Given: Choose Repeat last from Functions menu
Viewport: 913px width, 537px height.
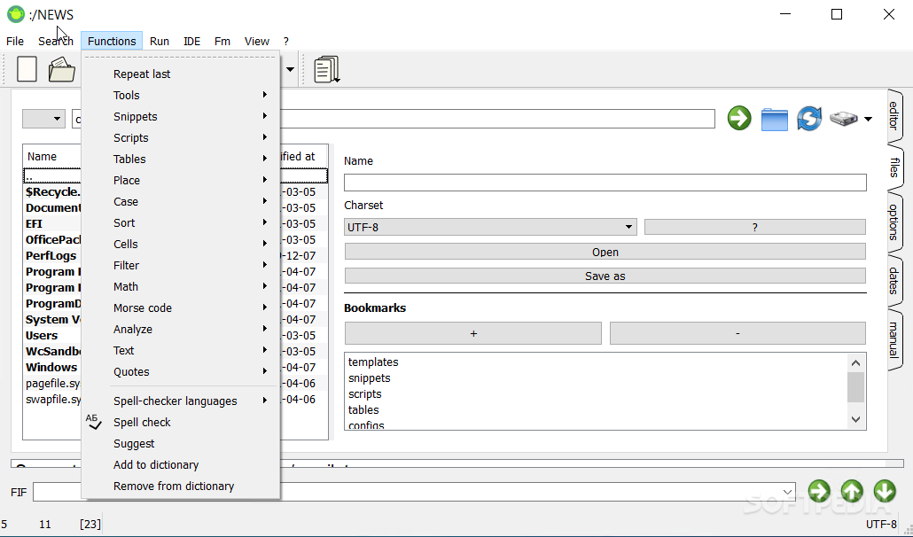Looking at the screenshot, I should (x=181, y=74).
